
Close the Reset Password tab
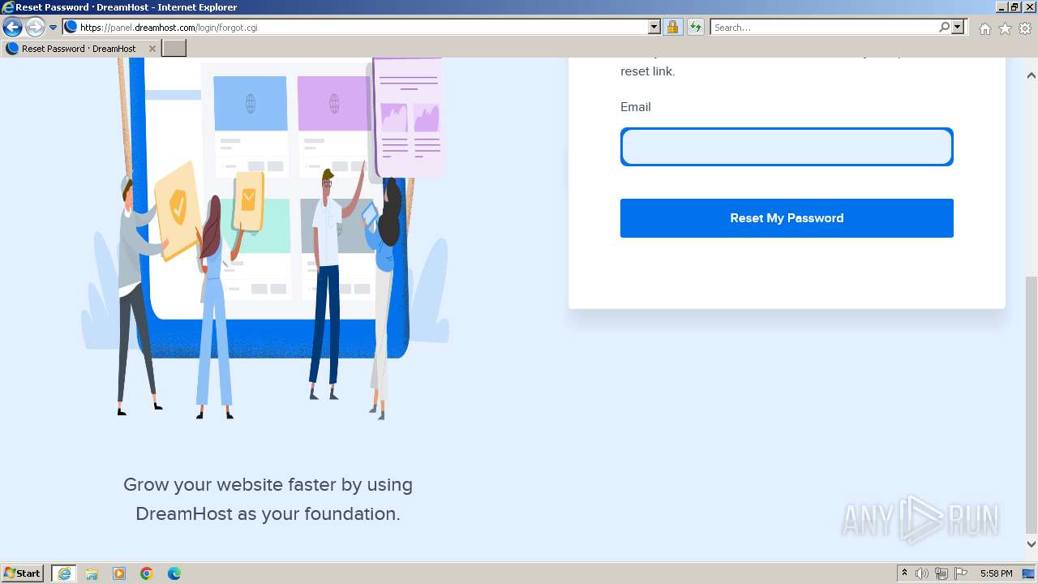click(x=152, y=49)
